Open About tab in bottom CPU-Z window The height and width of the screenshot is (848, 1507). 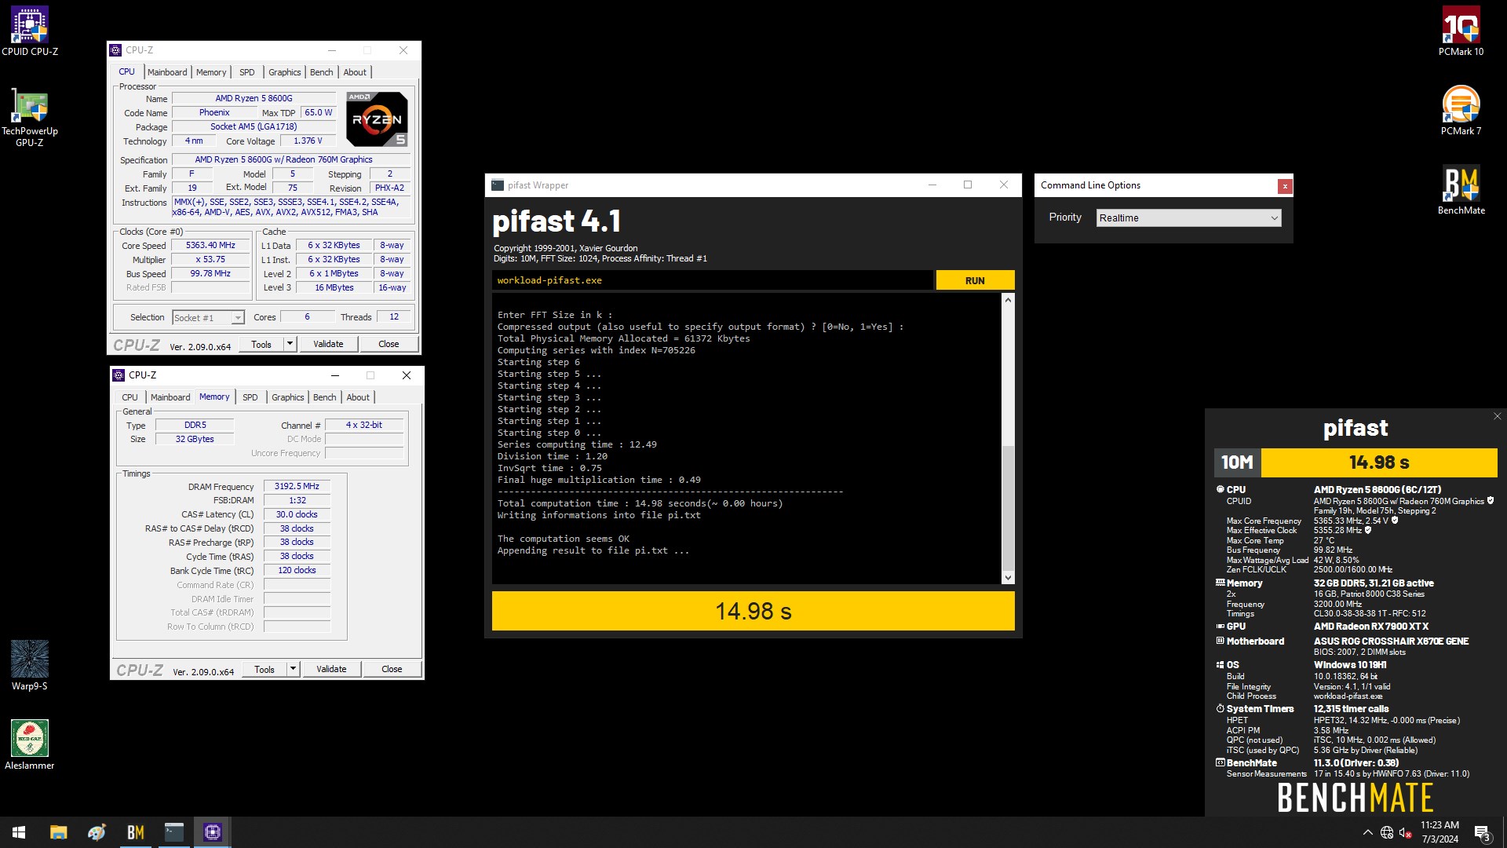358,397
